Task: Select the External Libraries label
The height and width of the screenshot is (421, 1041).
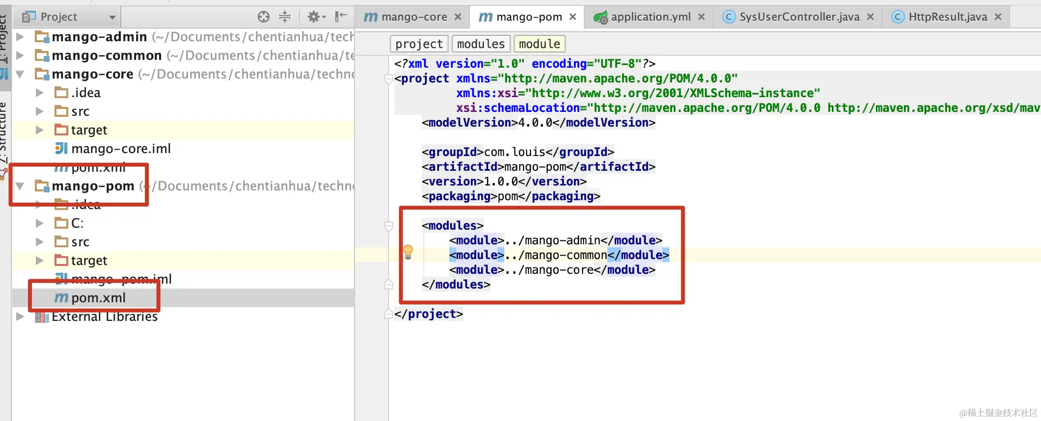Action: pyautogui.click(x=105, y=316)
